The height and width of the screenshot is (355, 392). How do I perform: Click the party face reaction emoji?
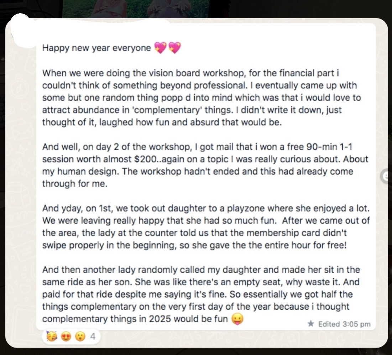[x=51, y=336]
